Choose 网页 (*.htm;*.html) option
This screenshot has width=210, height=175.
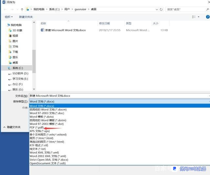pyautogui.click(x=41, y=138)
